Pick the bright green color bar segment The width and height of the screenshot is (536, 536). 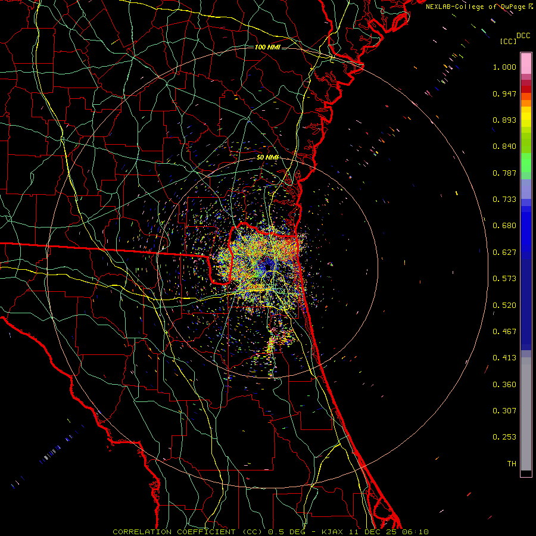click(526, 163)
